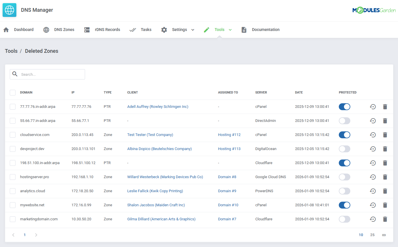Image resolution: width=398 pixels, height=247 pixels.
Task: Disable protection for 77.77.76.in-addr.arpa
Action: click(344, 106)
